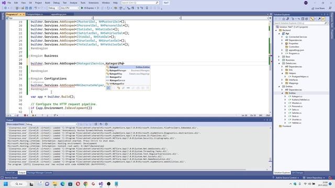
Task: Switch to the Git Changes tab
Action: pos(297,173)
